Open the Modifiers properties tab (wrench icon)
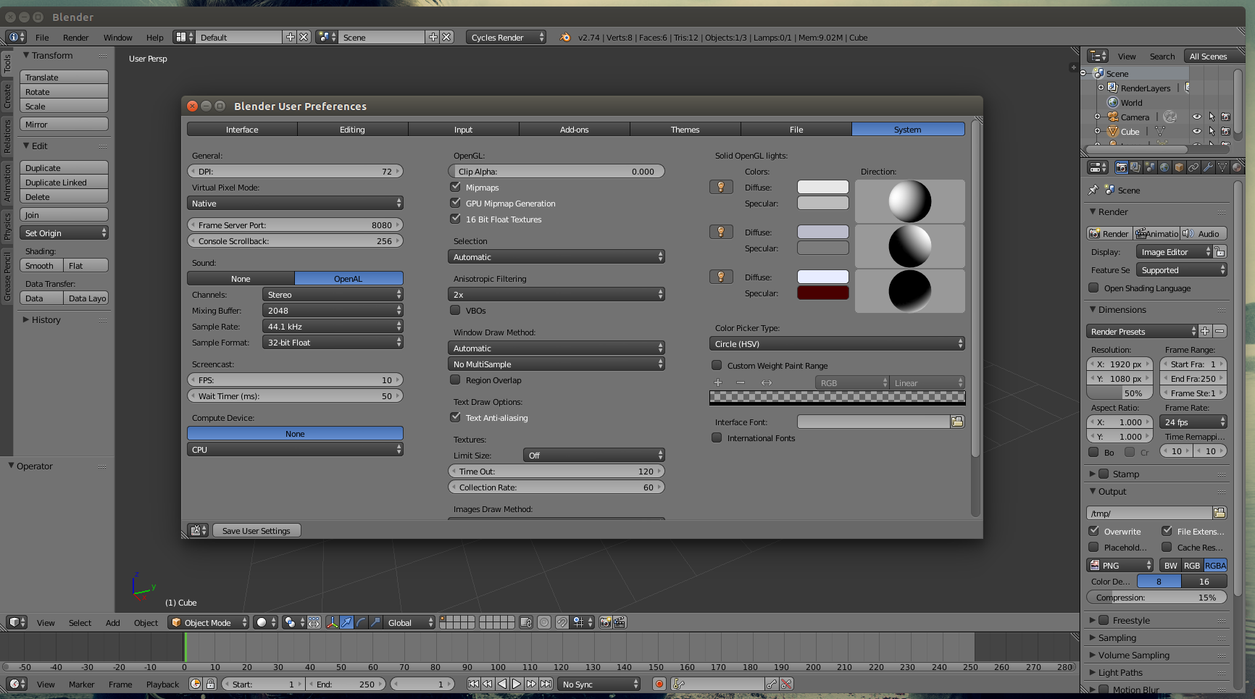This screenshot has height=699, width=1255. click(x=1208, y=167)
